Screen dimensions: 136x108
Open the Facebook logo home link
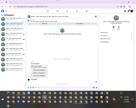click(x=2, y=11)
